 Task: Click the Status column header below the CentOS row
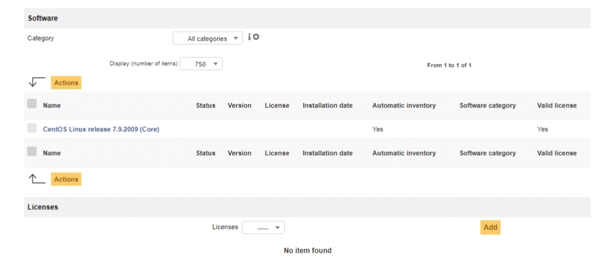coord(205,153)
